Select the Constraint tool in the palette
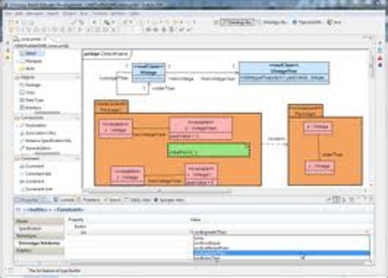388x278 pixels. pyautogui.click(x=32, y=182)
